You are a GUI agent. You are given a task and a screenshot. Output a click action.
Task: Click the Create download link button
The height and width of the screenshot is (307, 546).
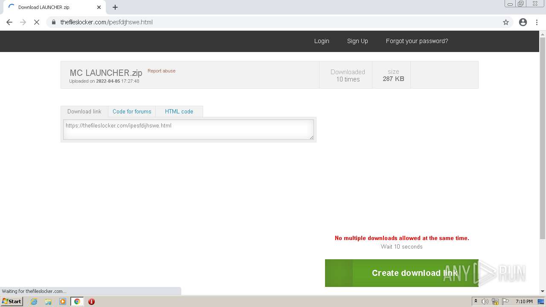(x=401, y=273)
